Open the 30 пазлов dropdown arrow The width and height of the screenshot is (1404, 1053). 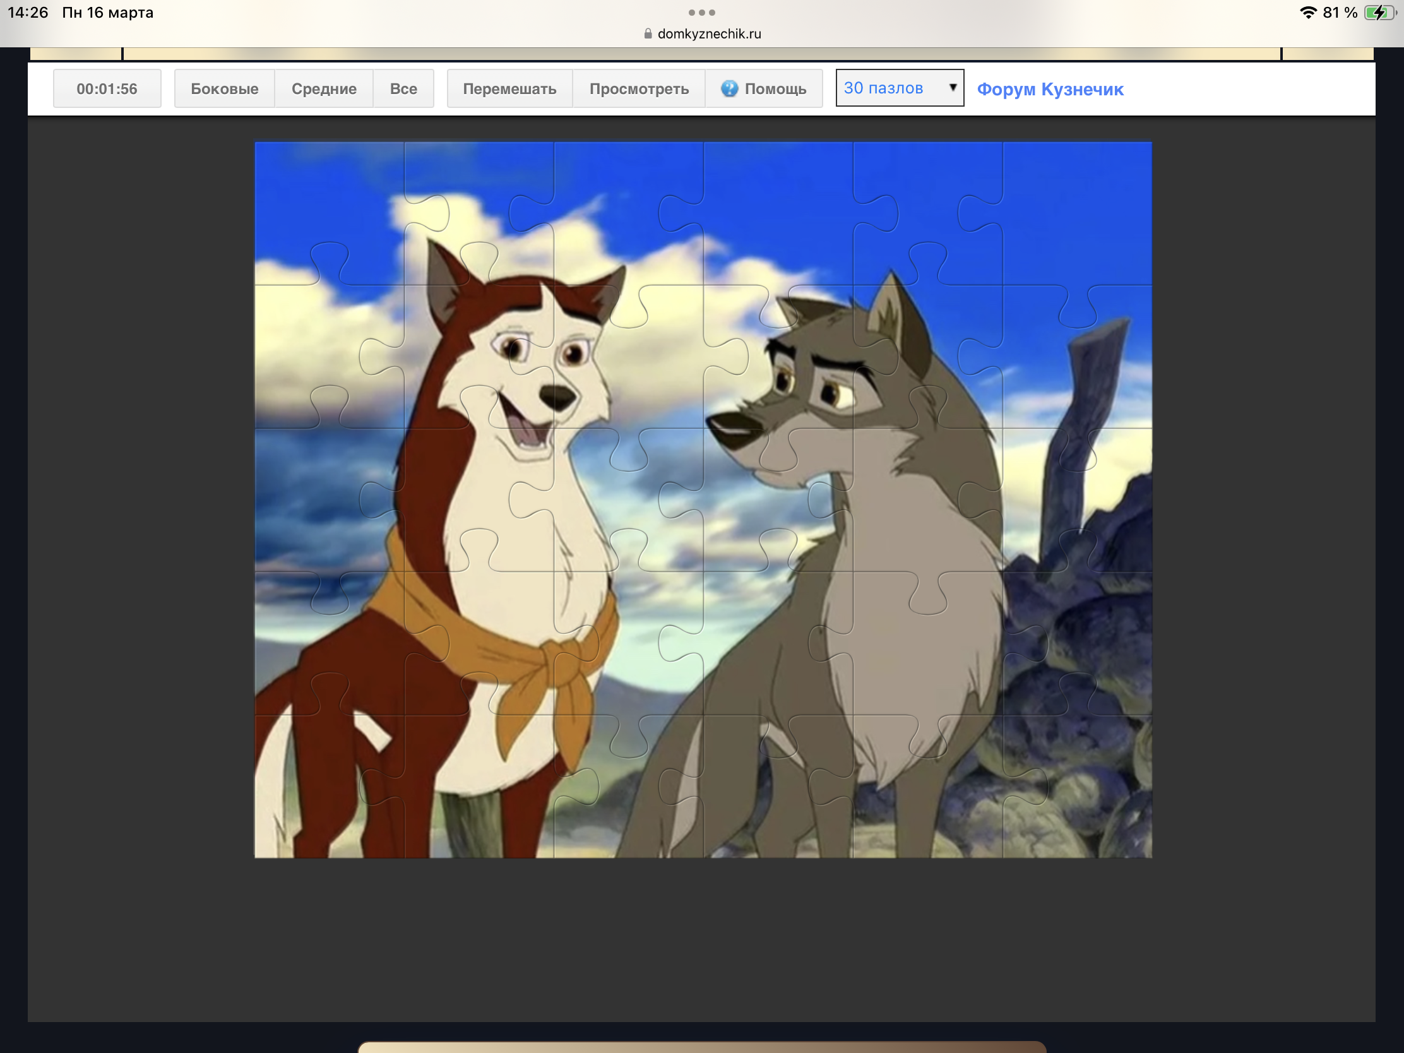pos(952,88)
